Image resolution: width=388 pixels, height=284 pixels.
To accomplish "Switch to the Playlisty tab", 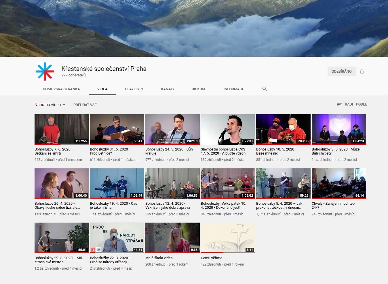I will click(134, 89).
